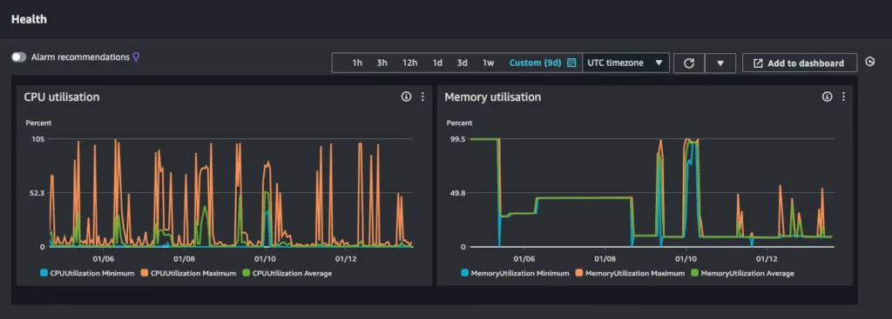The width and height of the screenshot is (892, 319).
Task: Click 01/08 date label on Memory chart
Action: (x=605, y=259)
